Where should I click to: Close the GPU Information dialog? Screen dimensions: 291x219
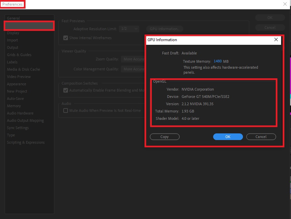(x=276, y=40)
